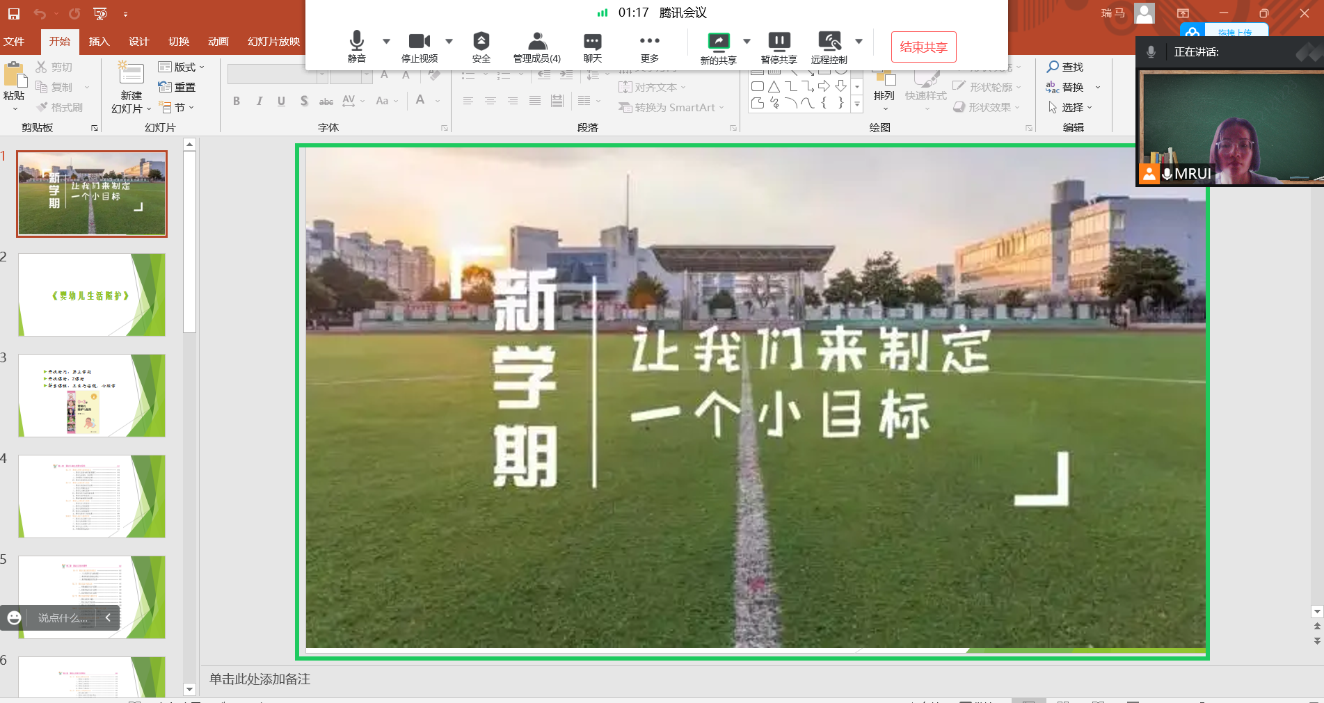Open the Customize Quick Access Toolbar arrow
This screenshot has width=1324, height=703.
[x=125, y=14]
